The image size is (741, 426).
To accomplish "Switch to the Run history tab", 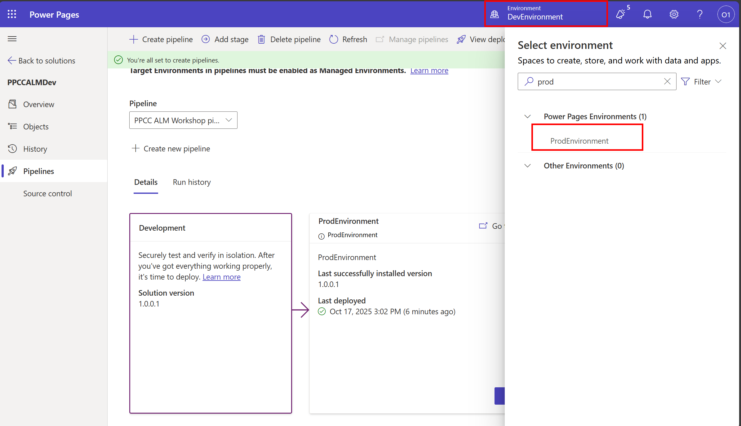I will click(x=192, y=182).
